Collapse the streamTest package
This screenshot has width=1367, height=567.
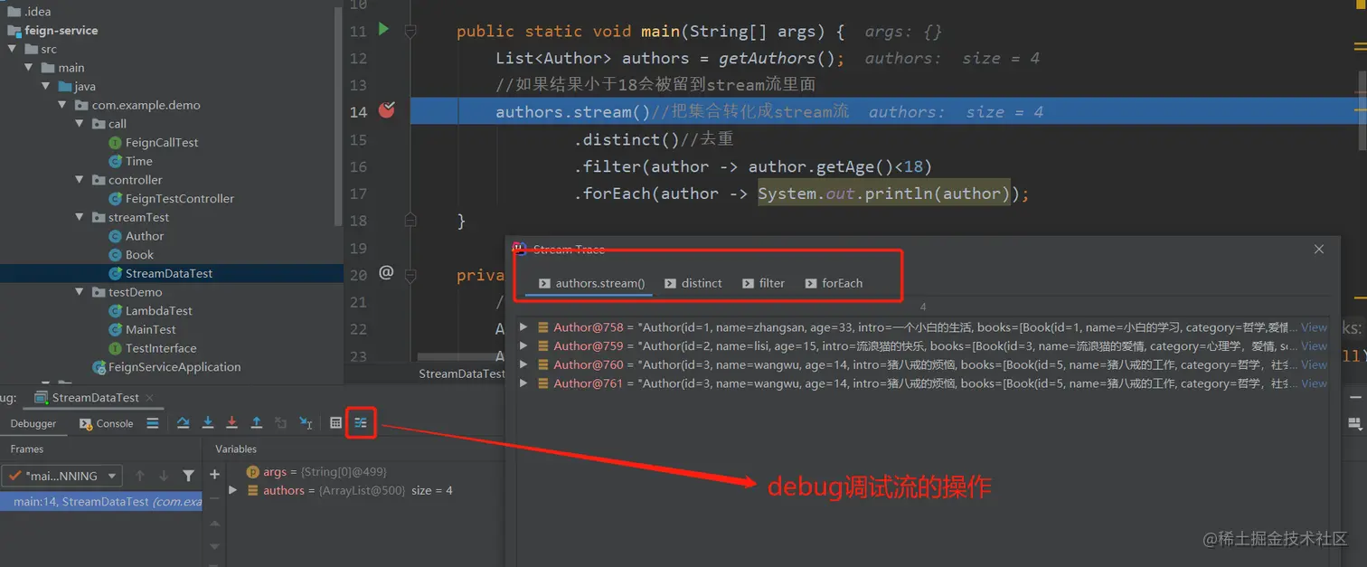click(x=80, y=217)
